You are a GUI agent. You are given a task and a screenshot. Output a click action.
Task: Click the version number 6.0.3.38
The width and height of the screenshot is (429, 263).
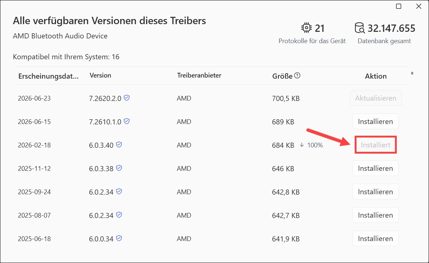click(101, 169)
